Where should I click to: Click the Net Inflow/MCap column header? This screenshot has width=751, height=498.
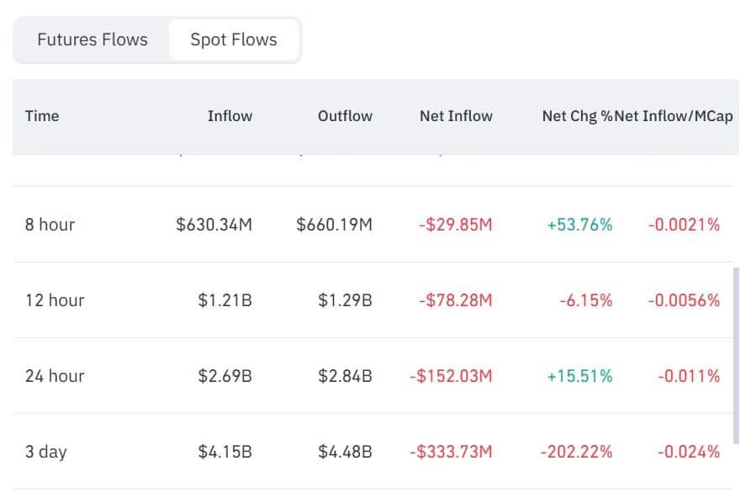[674, 116]
